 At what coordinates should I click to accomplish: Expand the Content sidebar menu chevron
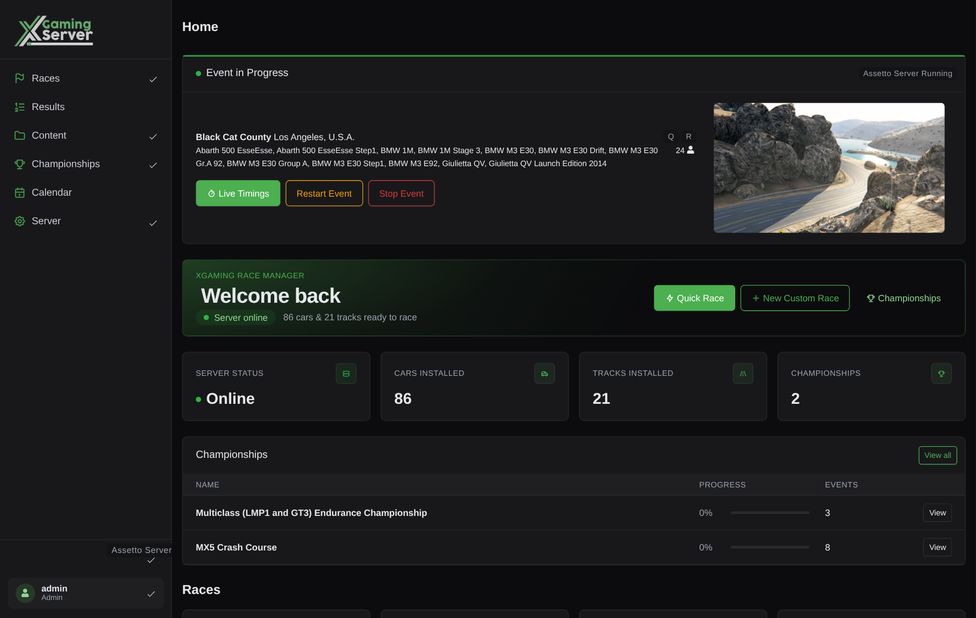[153, 136]
